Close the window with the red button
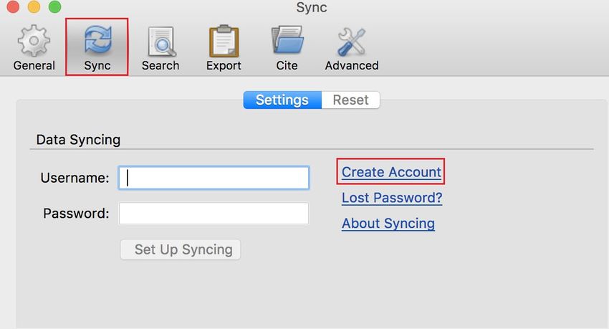 pos(13,6)
